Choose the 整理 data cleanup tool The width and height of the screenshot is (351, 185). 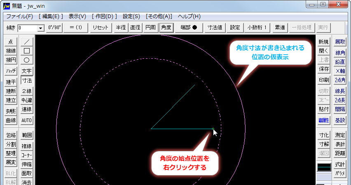pos(11,153)
